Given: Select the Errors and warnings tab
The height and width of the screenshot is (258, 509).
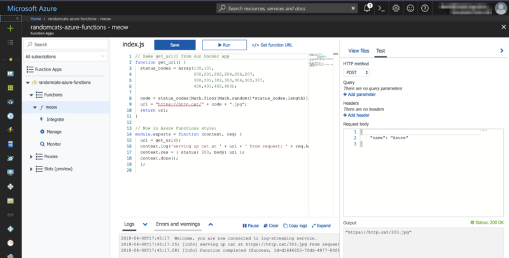Looking at the screenshot, I should click(x=178, y=224).
